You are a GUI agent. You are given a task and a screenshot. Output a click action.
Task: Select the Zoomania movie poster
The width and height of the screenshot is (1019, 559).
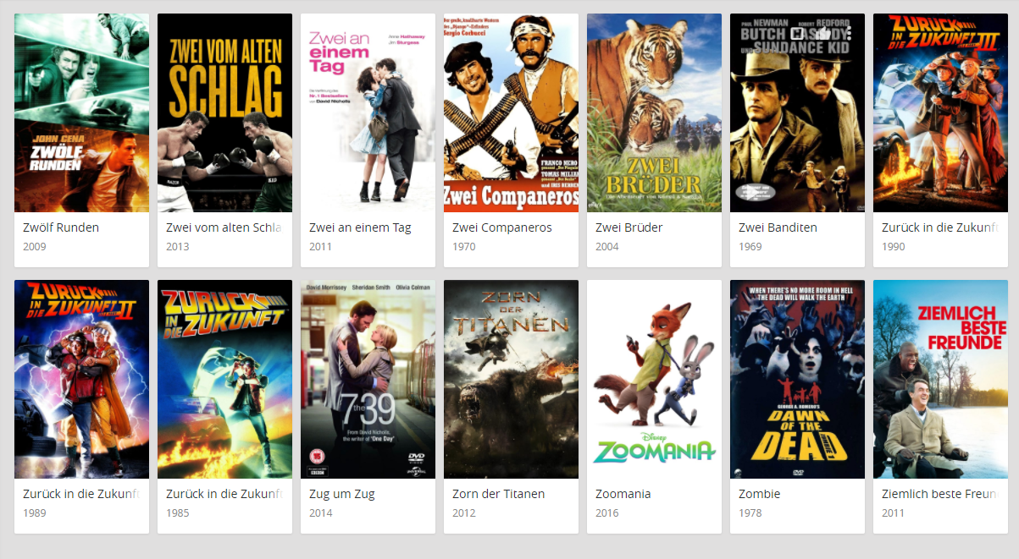pyautogui.click(x=654, y=379)
